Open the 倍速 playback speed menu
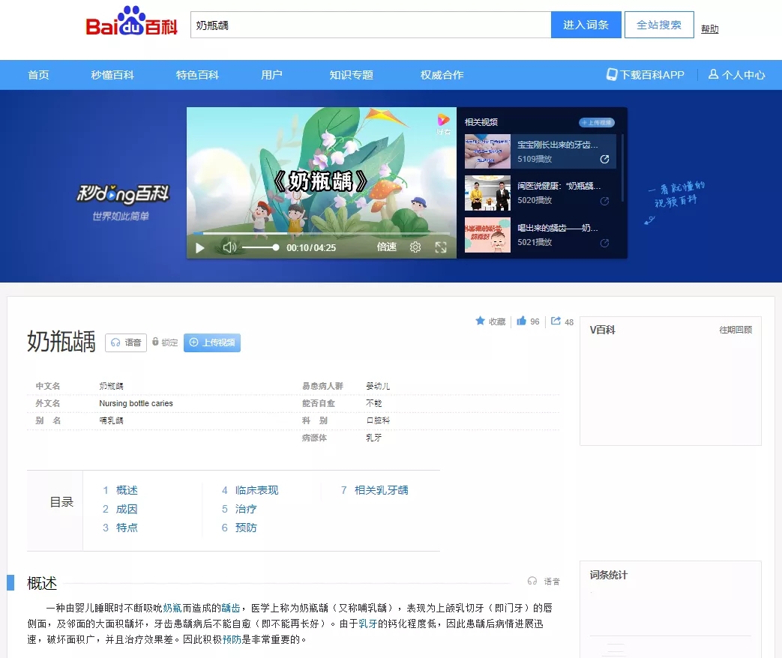This screenshot has width=782, height=658. click(x=387, y=247)
